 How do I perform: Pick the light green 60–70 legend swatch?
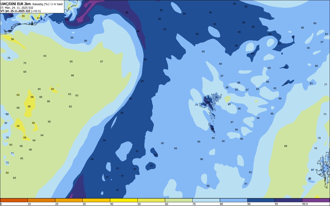click(179, 200)
